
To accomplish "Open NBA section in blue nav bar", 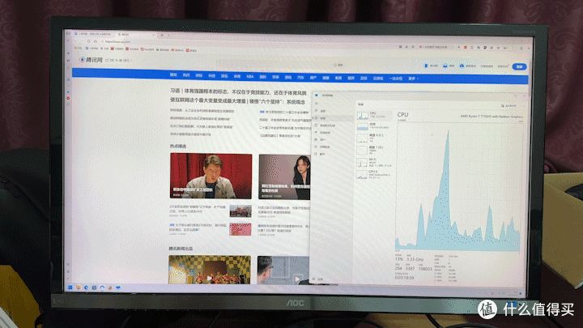I will pos(250,77).
